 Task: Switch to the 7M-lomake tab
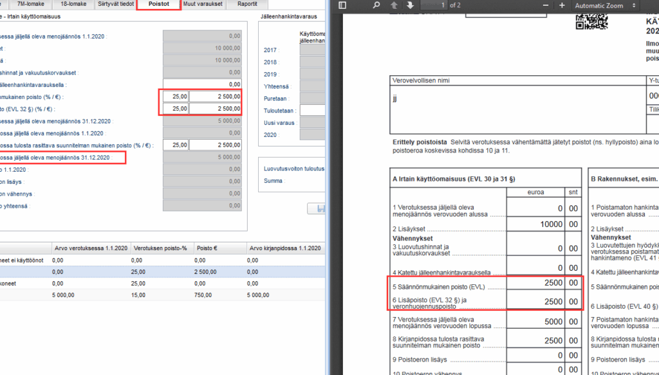31,5
